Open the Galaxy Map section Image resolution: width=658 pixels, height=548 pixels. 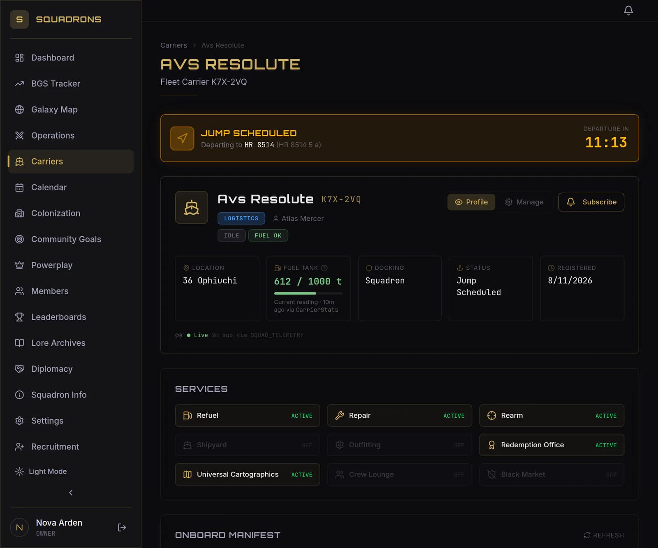point(71,109)
